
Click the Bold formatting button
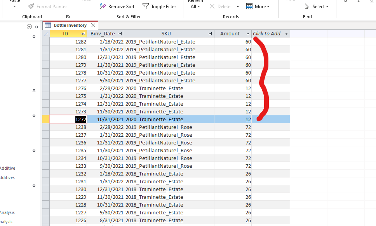346,1
